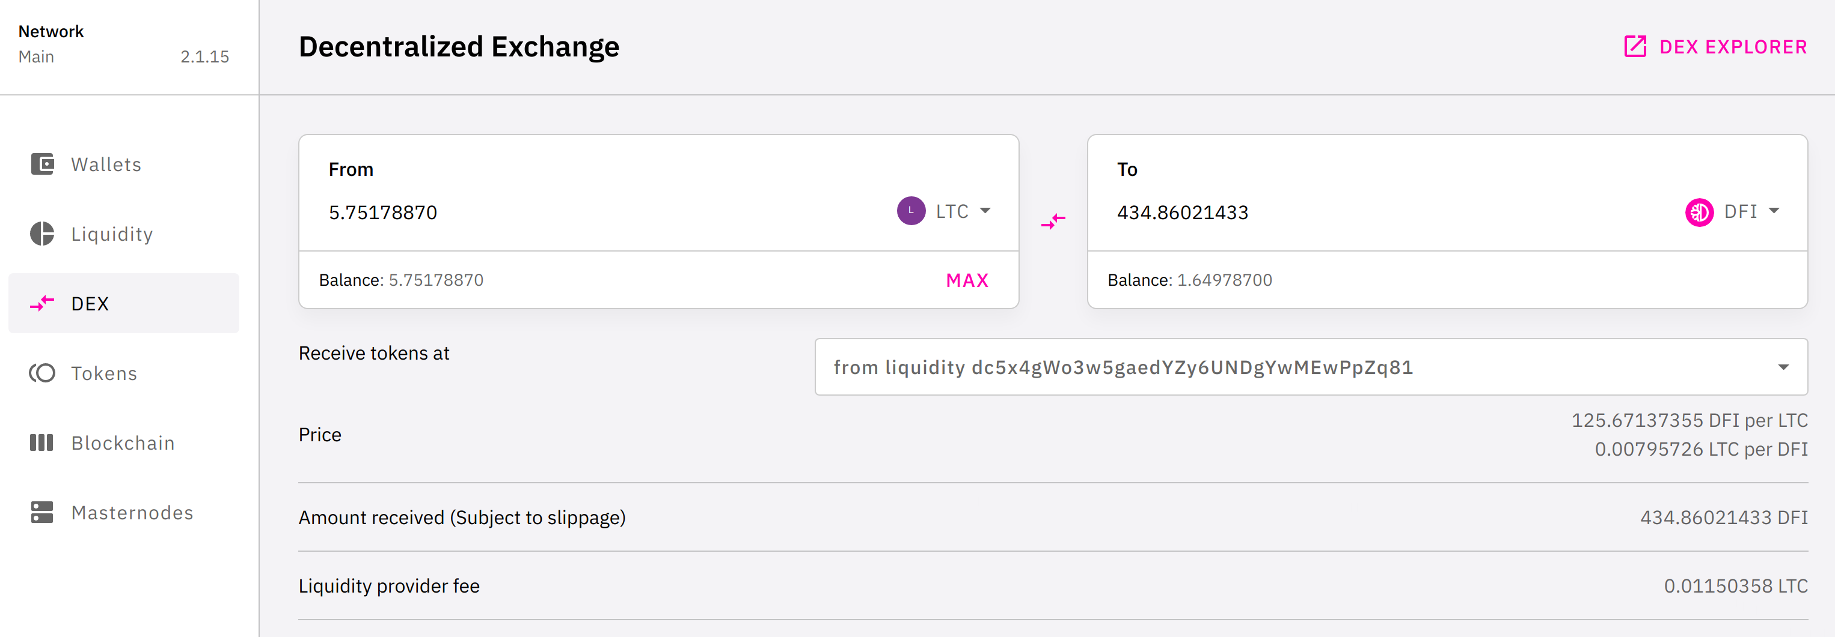Viewport: 1835px width, 637px height.
Task: Click the To amount field 434.86021433
Action: coord(1182,213)
